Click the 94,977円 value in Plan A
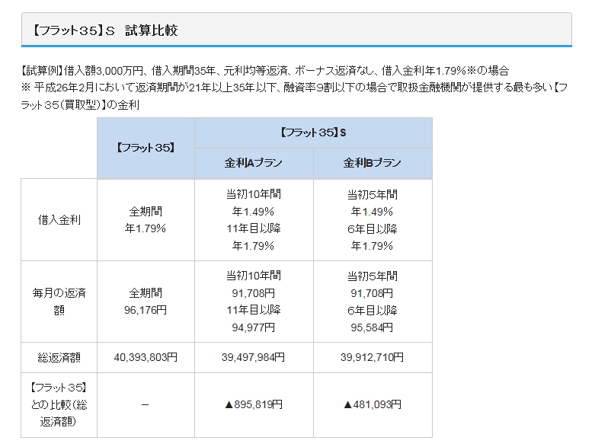Screen dimensions: 595x447 point(254,328)
